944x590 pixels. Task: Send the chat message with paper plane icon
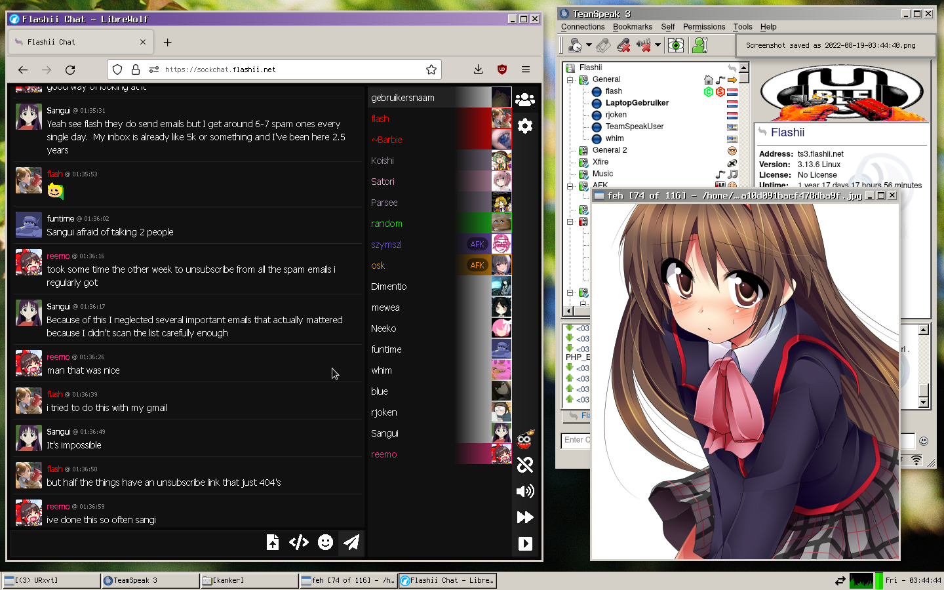click(x=351, y=542)
